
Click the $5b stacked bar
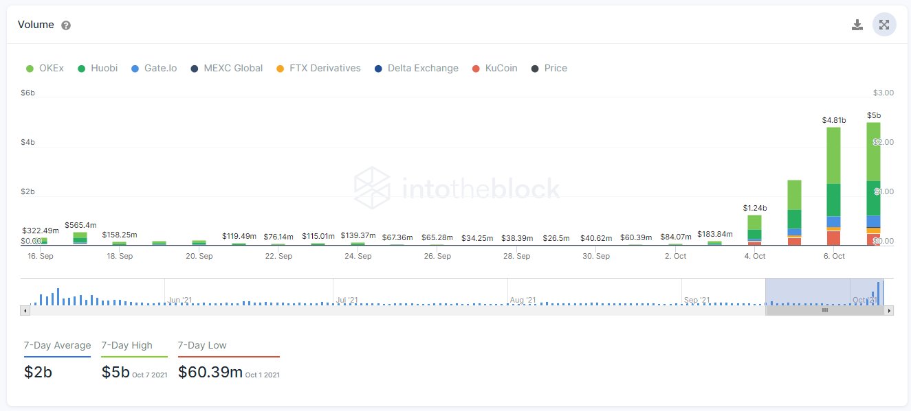(873, 184)
